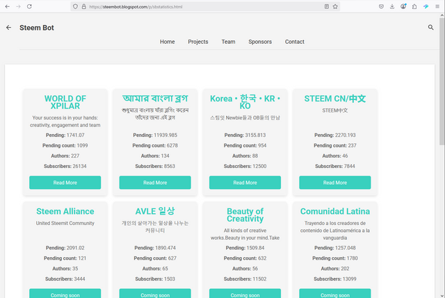Click 'Authors: 202' text
This screenshot has width=445, height=298.
pyautogui.click(x=335, y=269)
